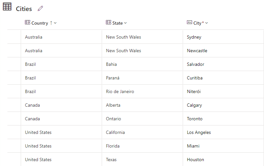
Task: Open the Los Angeles city record
Action: [199, 132]
